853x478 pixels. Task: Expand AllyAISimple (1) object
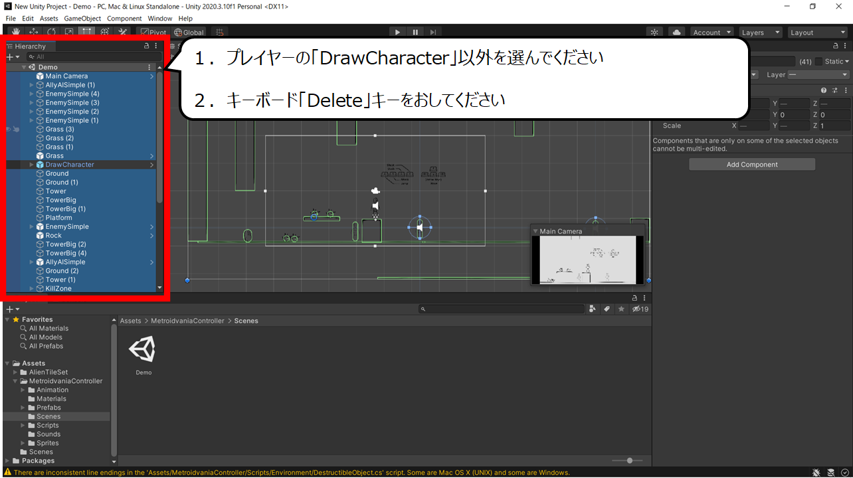[31, 85]
